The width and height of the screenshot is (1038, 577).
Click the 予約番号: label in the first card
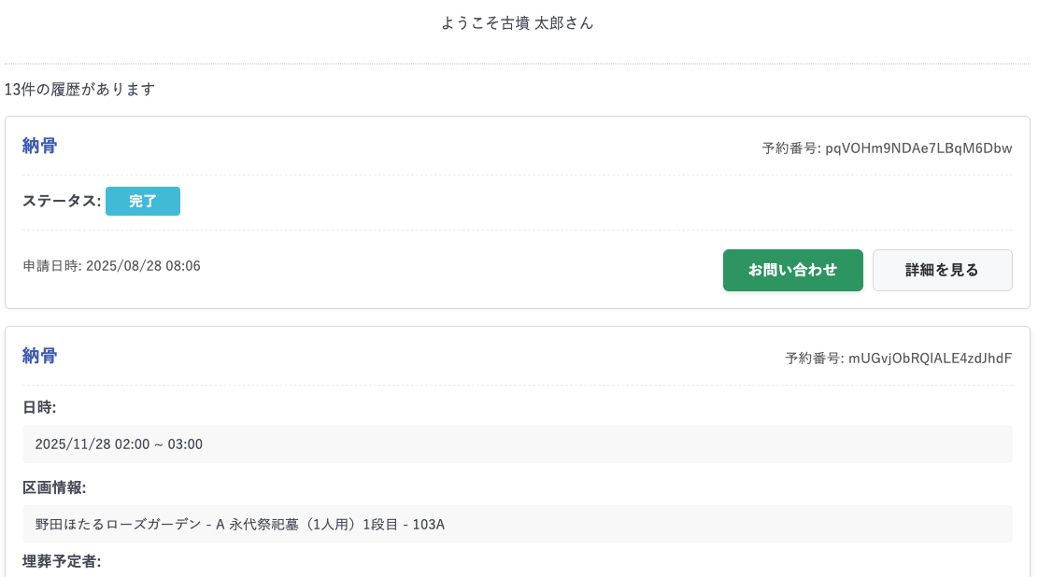coord(790,148)
